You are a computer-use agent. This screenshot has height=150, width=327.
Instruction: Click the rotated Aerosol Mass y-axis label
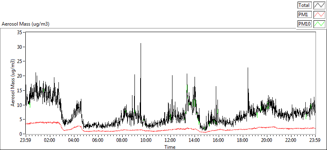click(x=13, y=83)
